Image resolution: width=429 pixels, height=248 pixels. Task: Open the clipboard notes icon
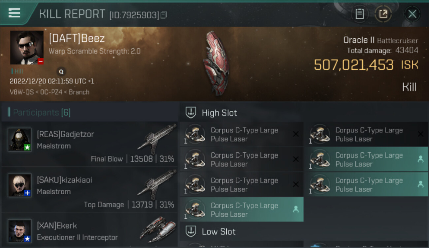coord(359,14)
